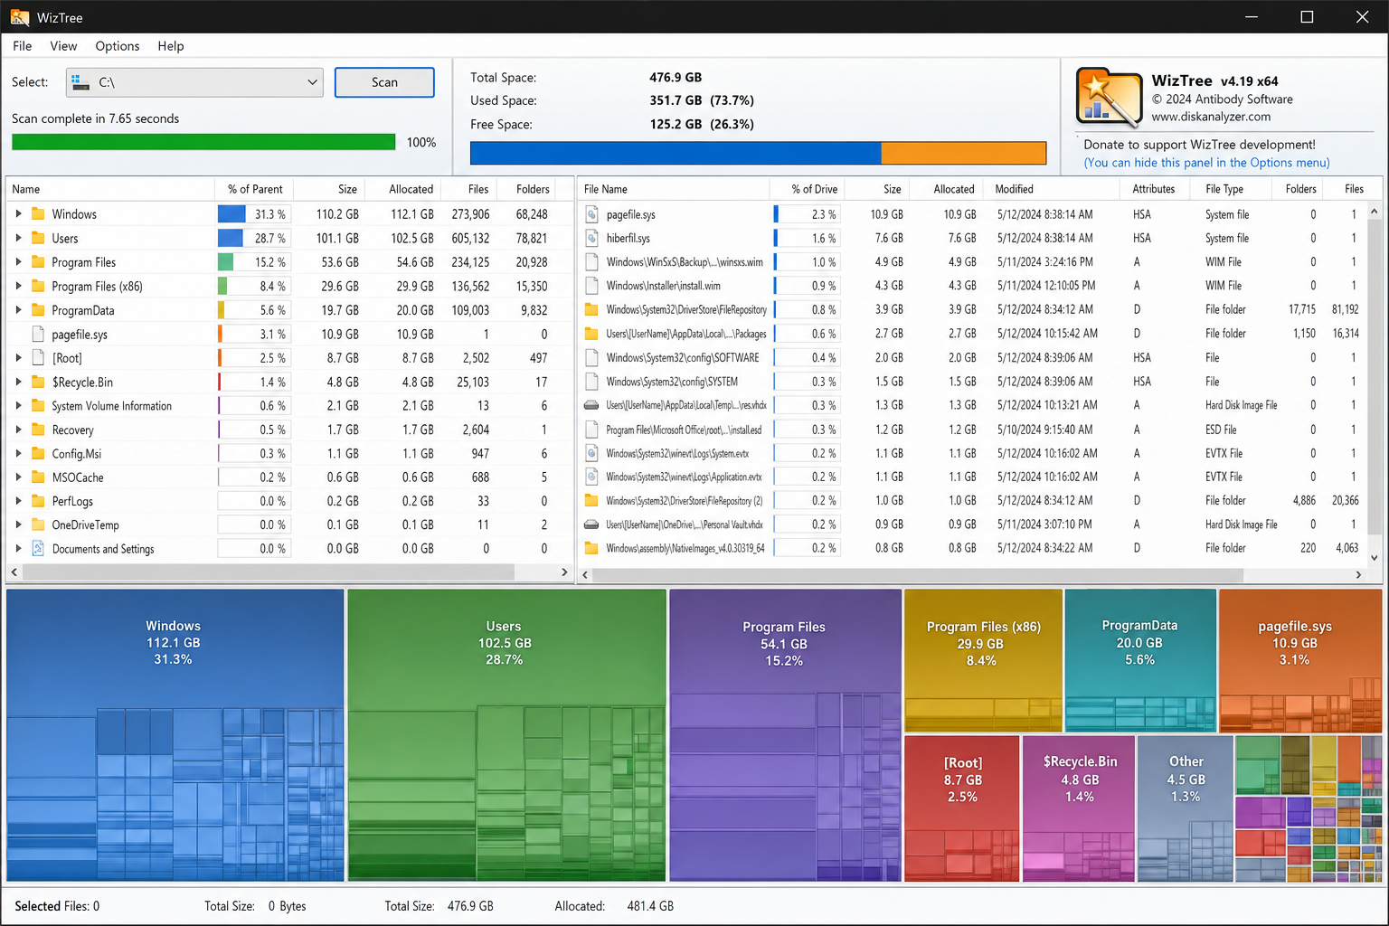Click the Application.evtx file icon
Viewport: 1389px width, 926px height.
pyautogui.click(x=591, y=477)
